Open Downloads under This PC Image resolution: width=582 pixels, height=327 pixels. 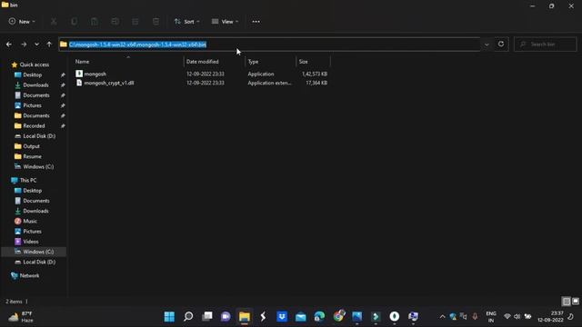pos(35,211)
